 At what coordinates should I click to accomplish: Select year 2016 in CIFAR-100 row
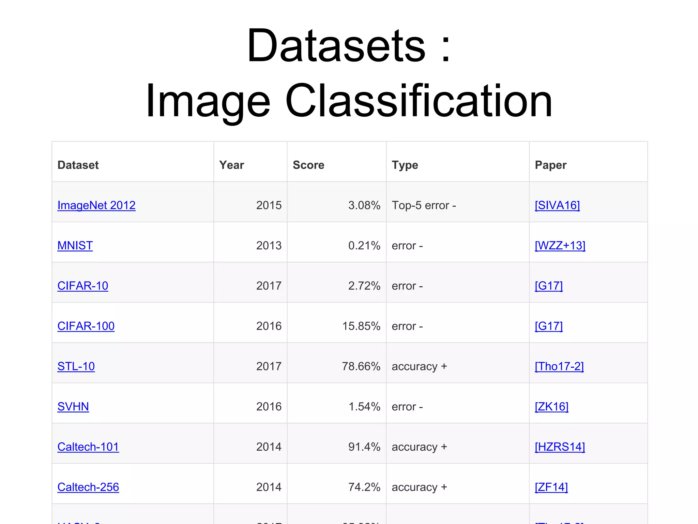click(269, 326)
